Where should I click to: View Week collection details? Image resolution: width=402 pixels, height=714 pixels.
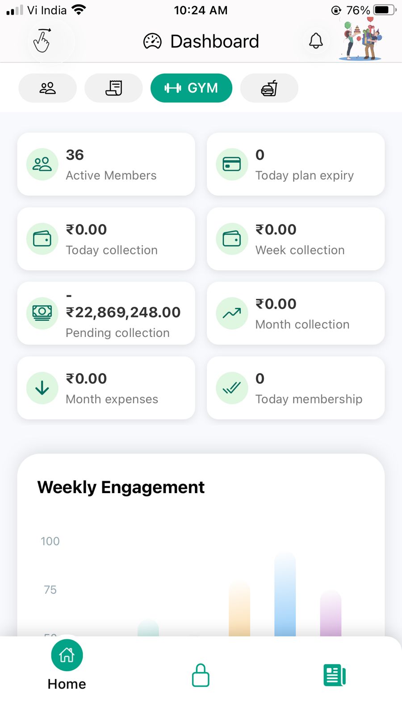296,239
